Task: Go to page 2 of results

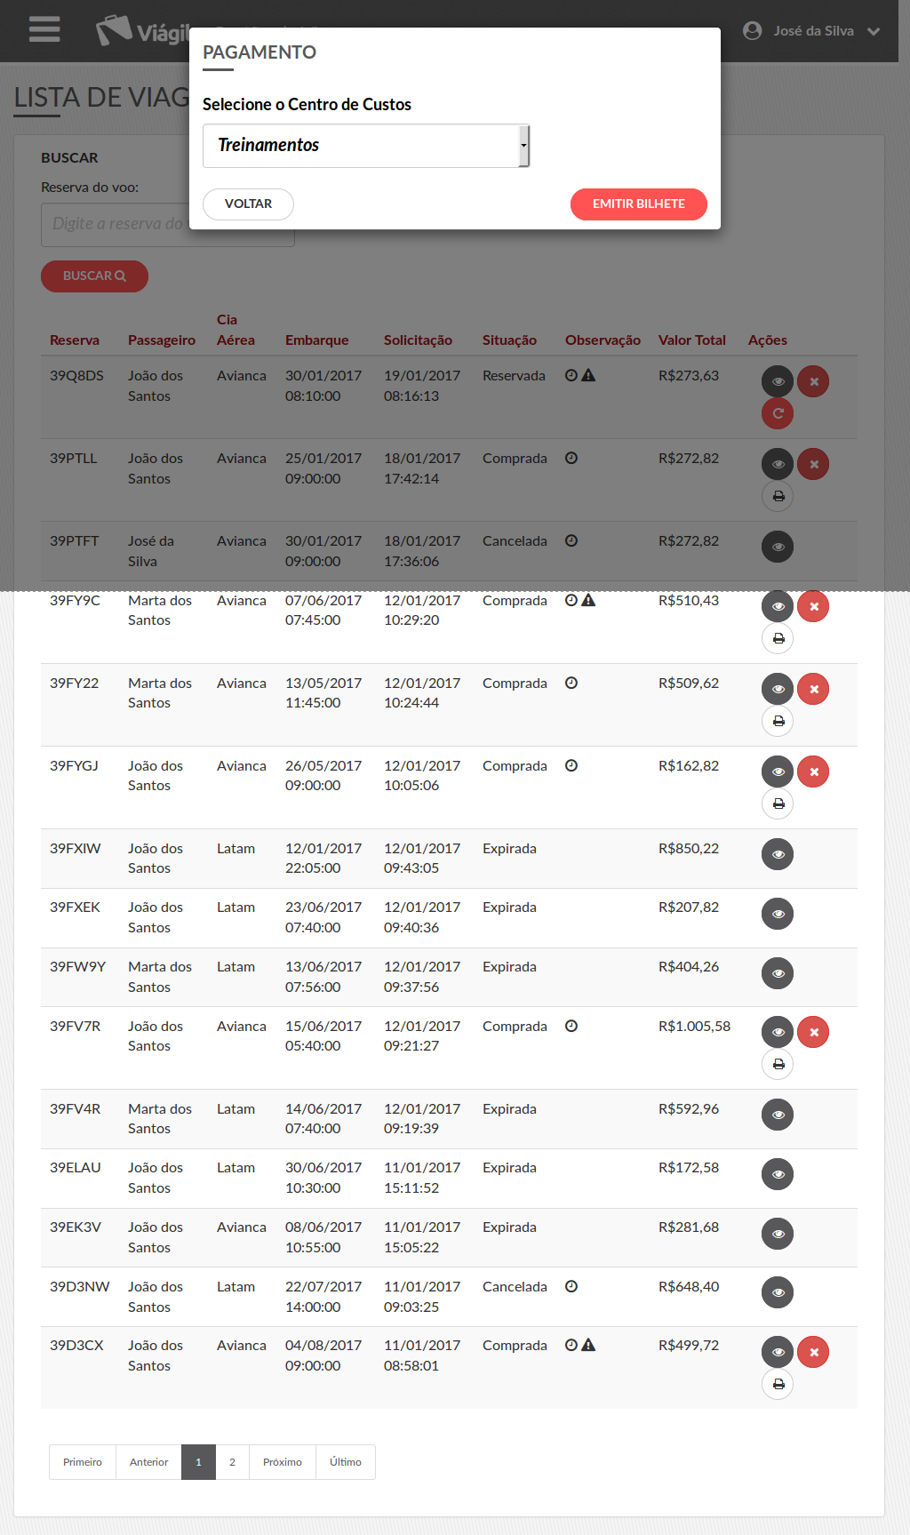Action: pos(232,1462)
